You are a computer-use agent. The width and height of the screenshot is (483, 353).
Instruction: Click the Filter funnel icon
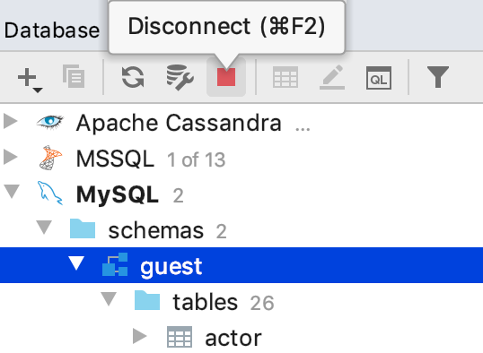pos(438,77)
